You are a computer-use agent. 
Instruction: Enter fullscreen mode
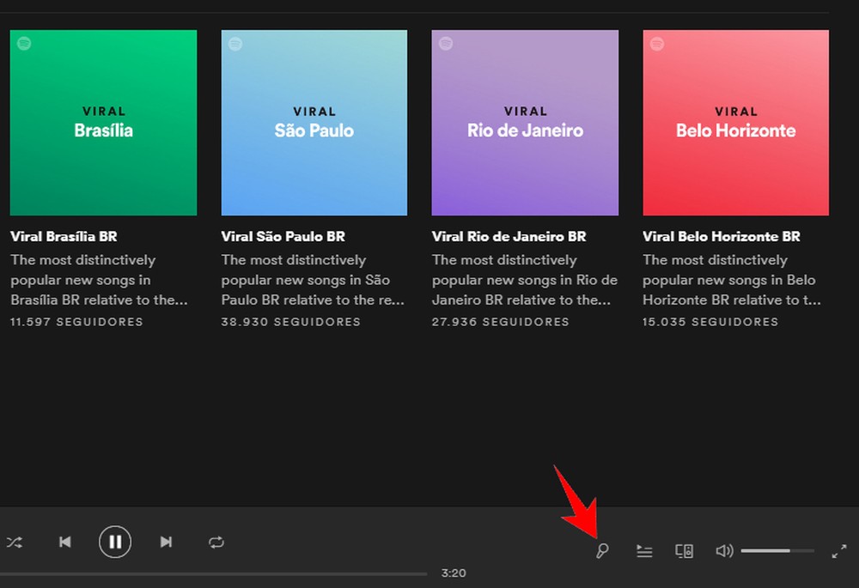(840, 550)
